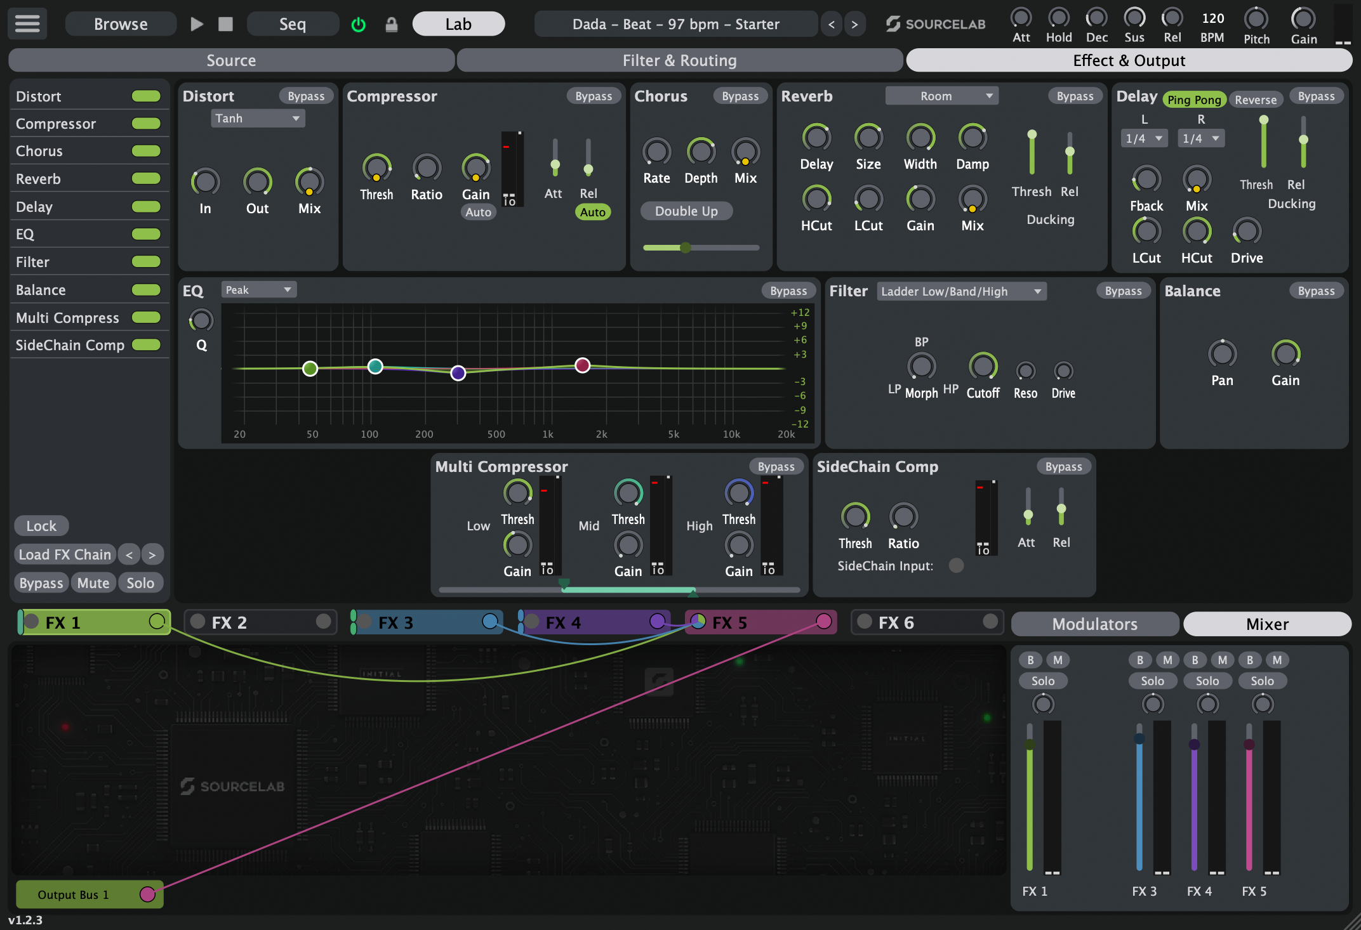Click the Reverb Damp knob
The width and height of the screenshot is (1361, 930).
point(973,138)
